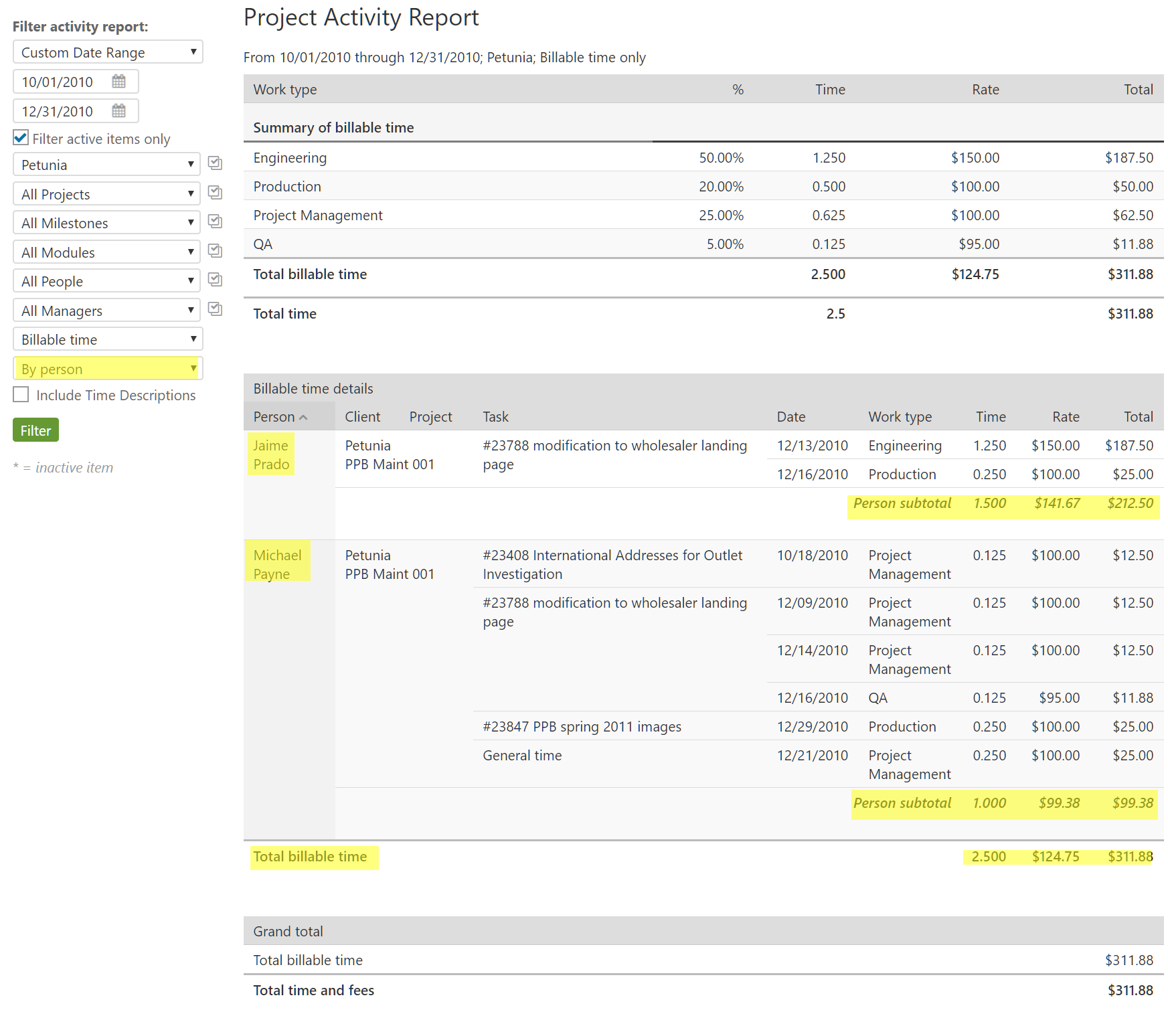Open the By person grouping dropdown
The height and width of the screenshot is (1020, 1168).
[108, 369]
